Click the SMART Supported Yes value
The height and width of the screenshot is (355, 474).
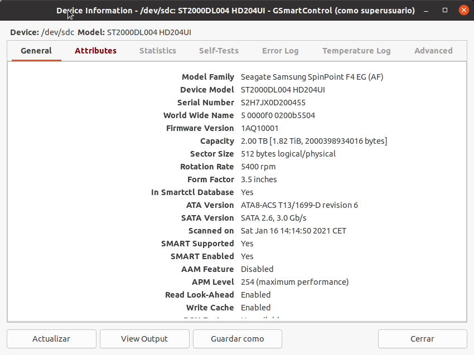pos(247,244)
